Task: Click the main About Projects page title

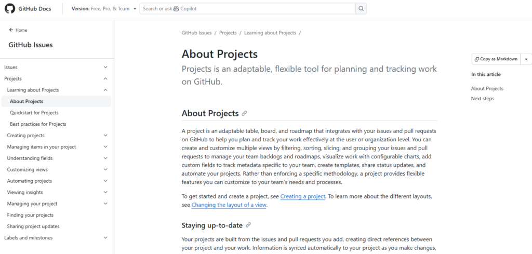Action: [220, 54]
